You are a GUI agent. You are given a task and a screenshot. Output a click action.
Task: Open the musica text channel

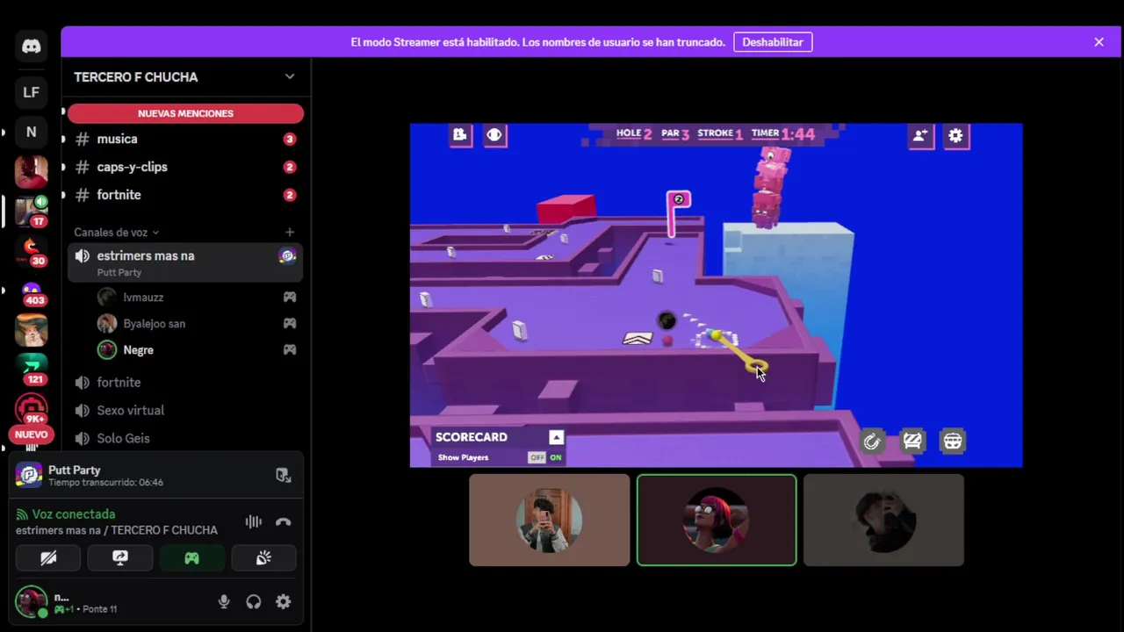[185, 139]
